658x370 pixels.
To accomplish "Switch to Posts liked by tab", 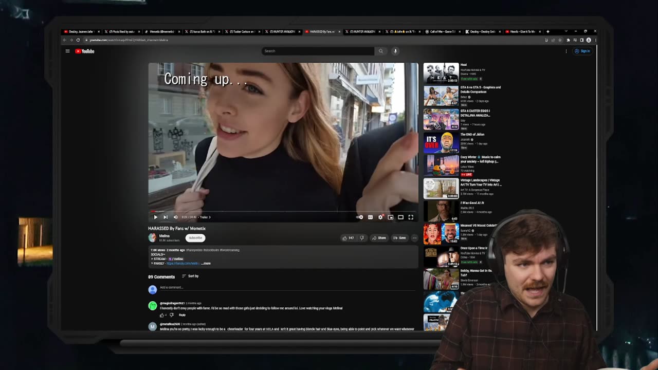I will click(x=122, y=32).
